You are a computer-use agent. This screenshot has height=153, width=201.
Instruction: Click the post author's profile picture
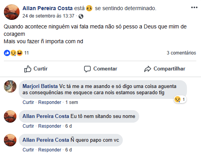click(12, 12)
